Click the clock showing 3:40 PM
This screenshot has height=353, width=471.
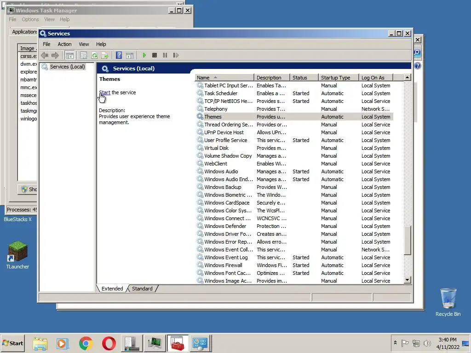coord(448,343)
